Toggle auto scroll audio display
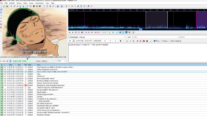The height and width of the screenshot is (116, 207). 123,32
